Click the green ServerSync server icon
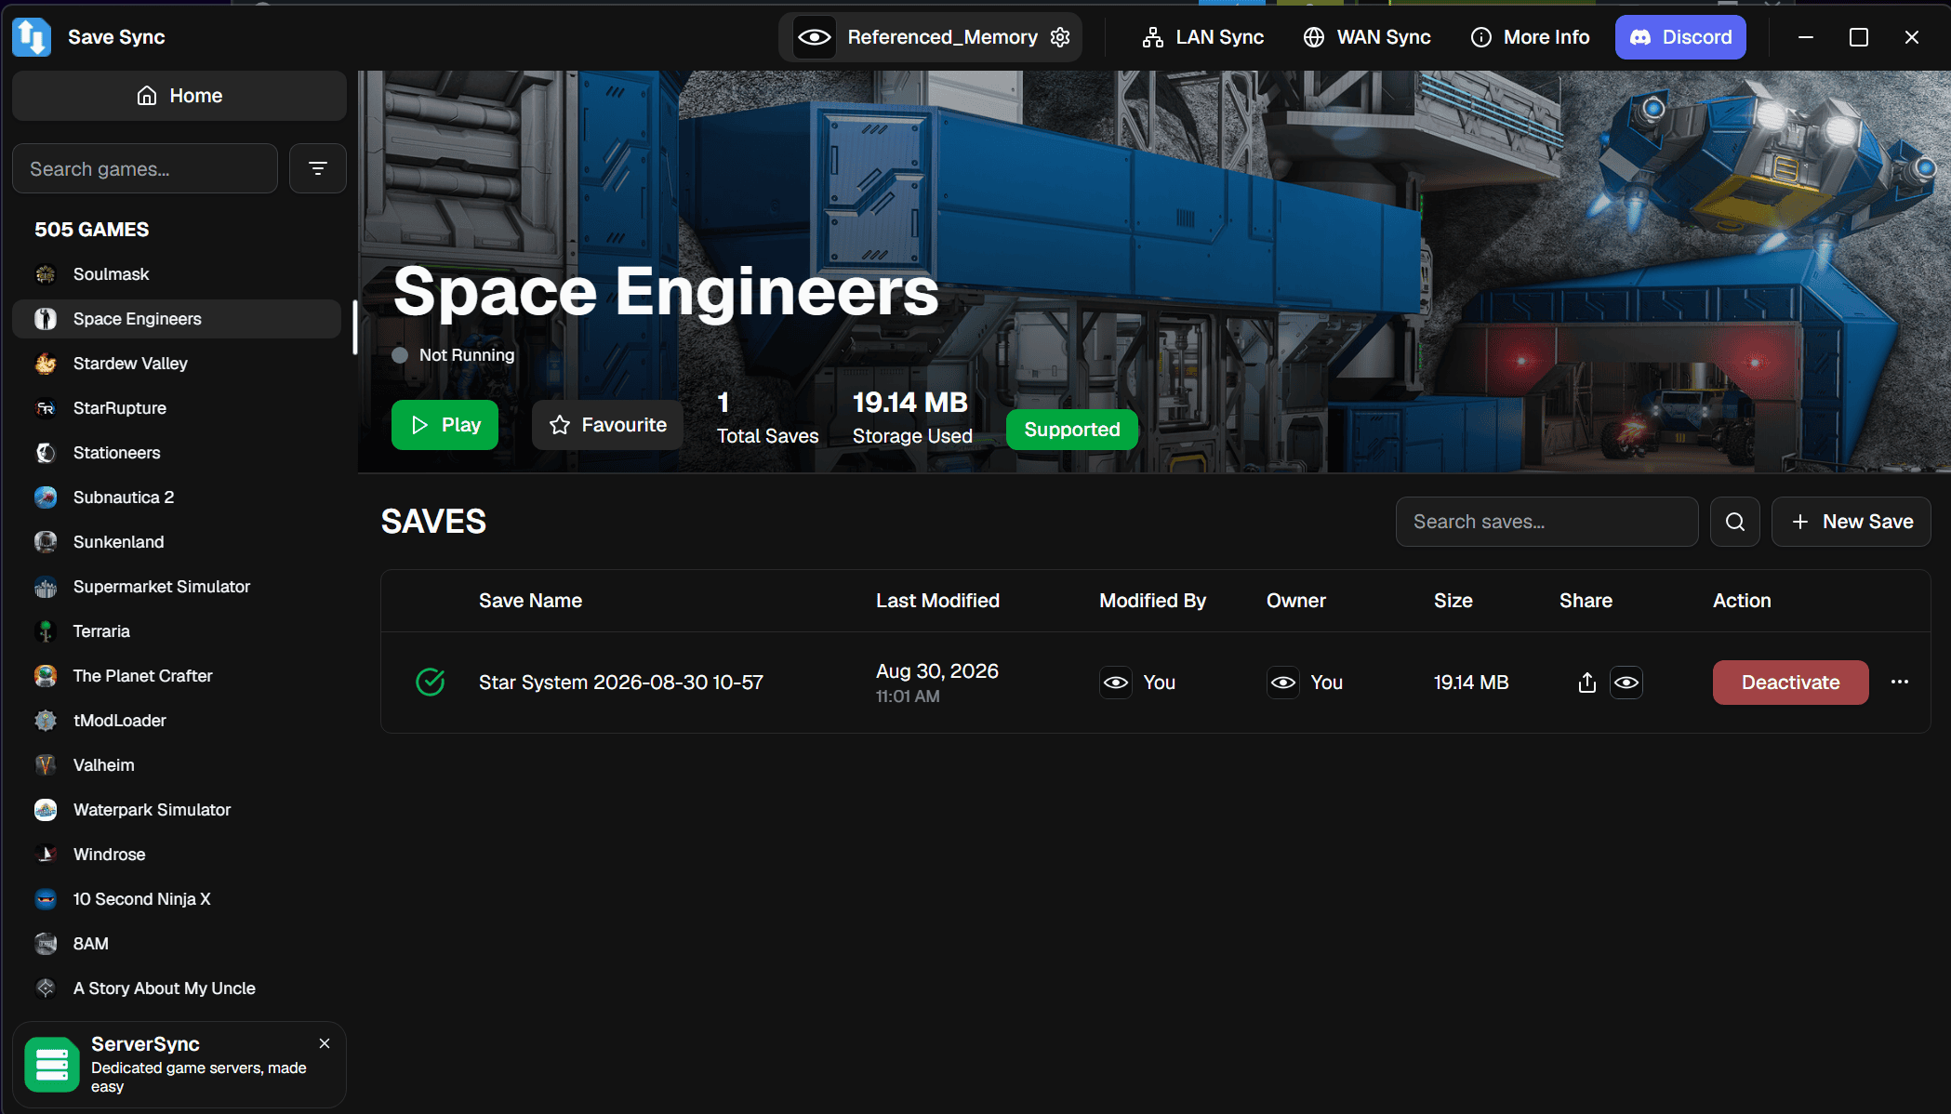 pyautogui.click(x=52, y=1065)
